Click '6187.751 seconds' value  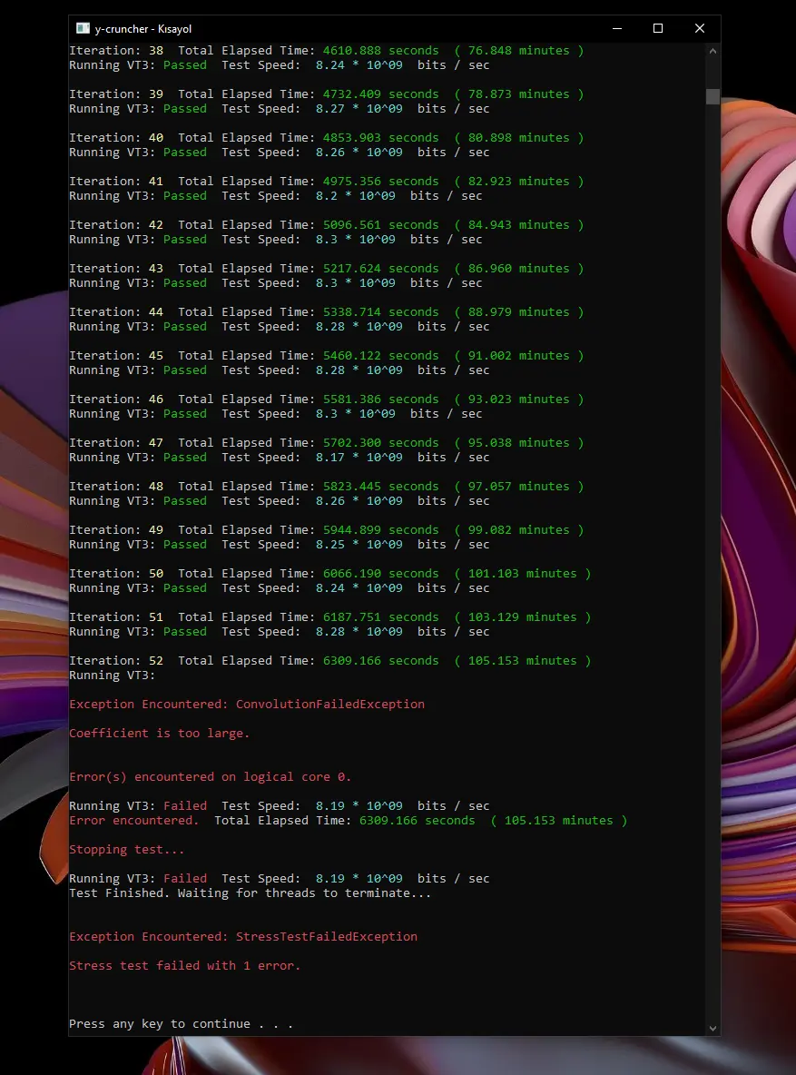click(380, 617)
